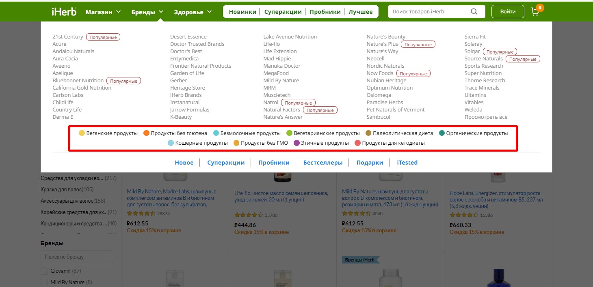Focus the Поиск по бренду field
593x287 pixels.
[x=77, y=257]
